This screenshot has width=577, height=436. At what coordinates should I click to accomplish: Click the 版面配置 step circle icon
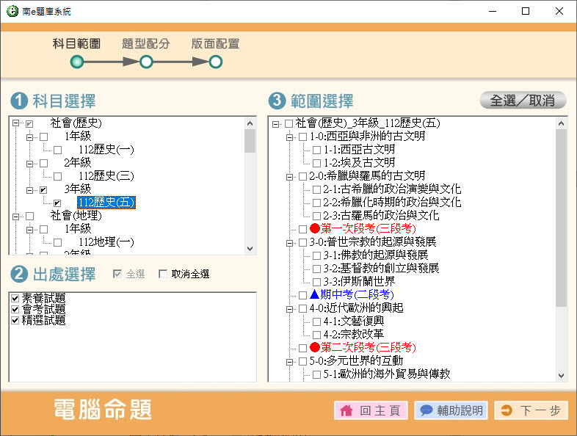coord(215,62)
